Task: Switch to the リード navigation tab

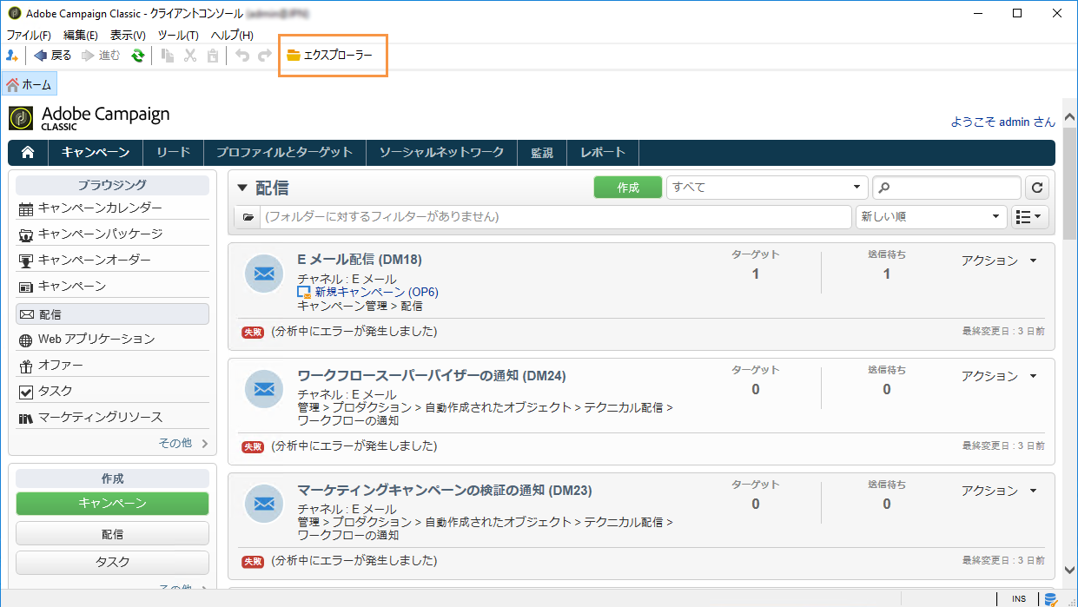Action: pyautogui.click(x=173, y=152)
